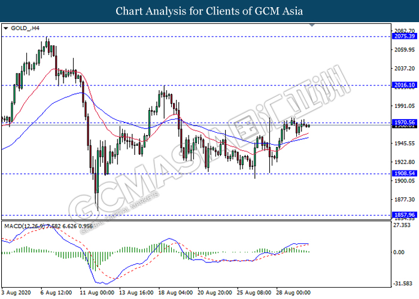Click the 28 Aug 00:00 time label
Screen dimensions: 419x299
293,293
